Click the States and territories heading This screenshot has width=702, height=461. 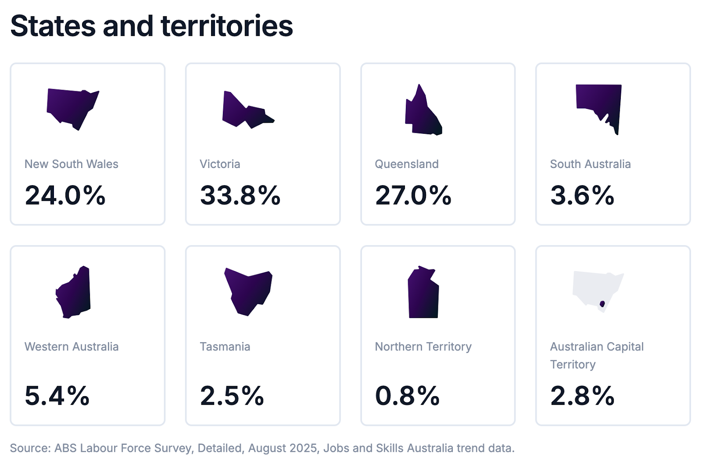tap(151, 26)
